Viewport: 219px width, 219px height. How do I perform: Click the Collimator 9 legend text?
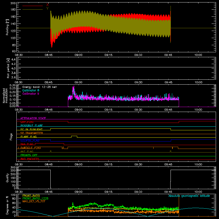[31, 94]
